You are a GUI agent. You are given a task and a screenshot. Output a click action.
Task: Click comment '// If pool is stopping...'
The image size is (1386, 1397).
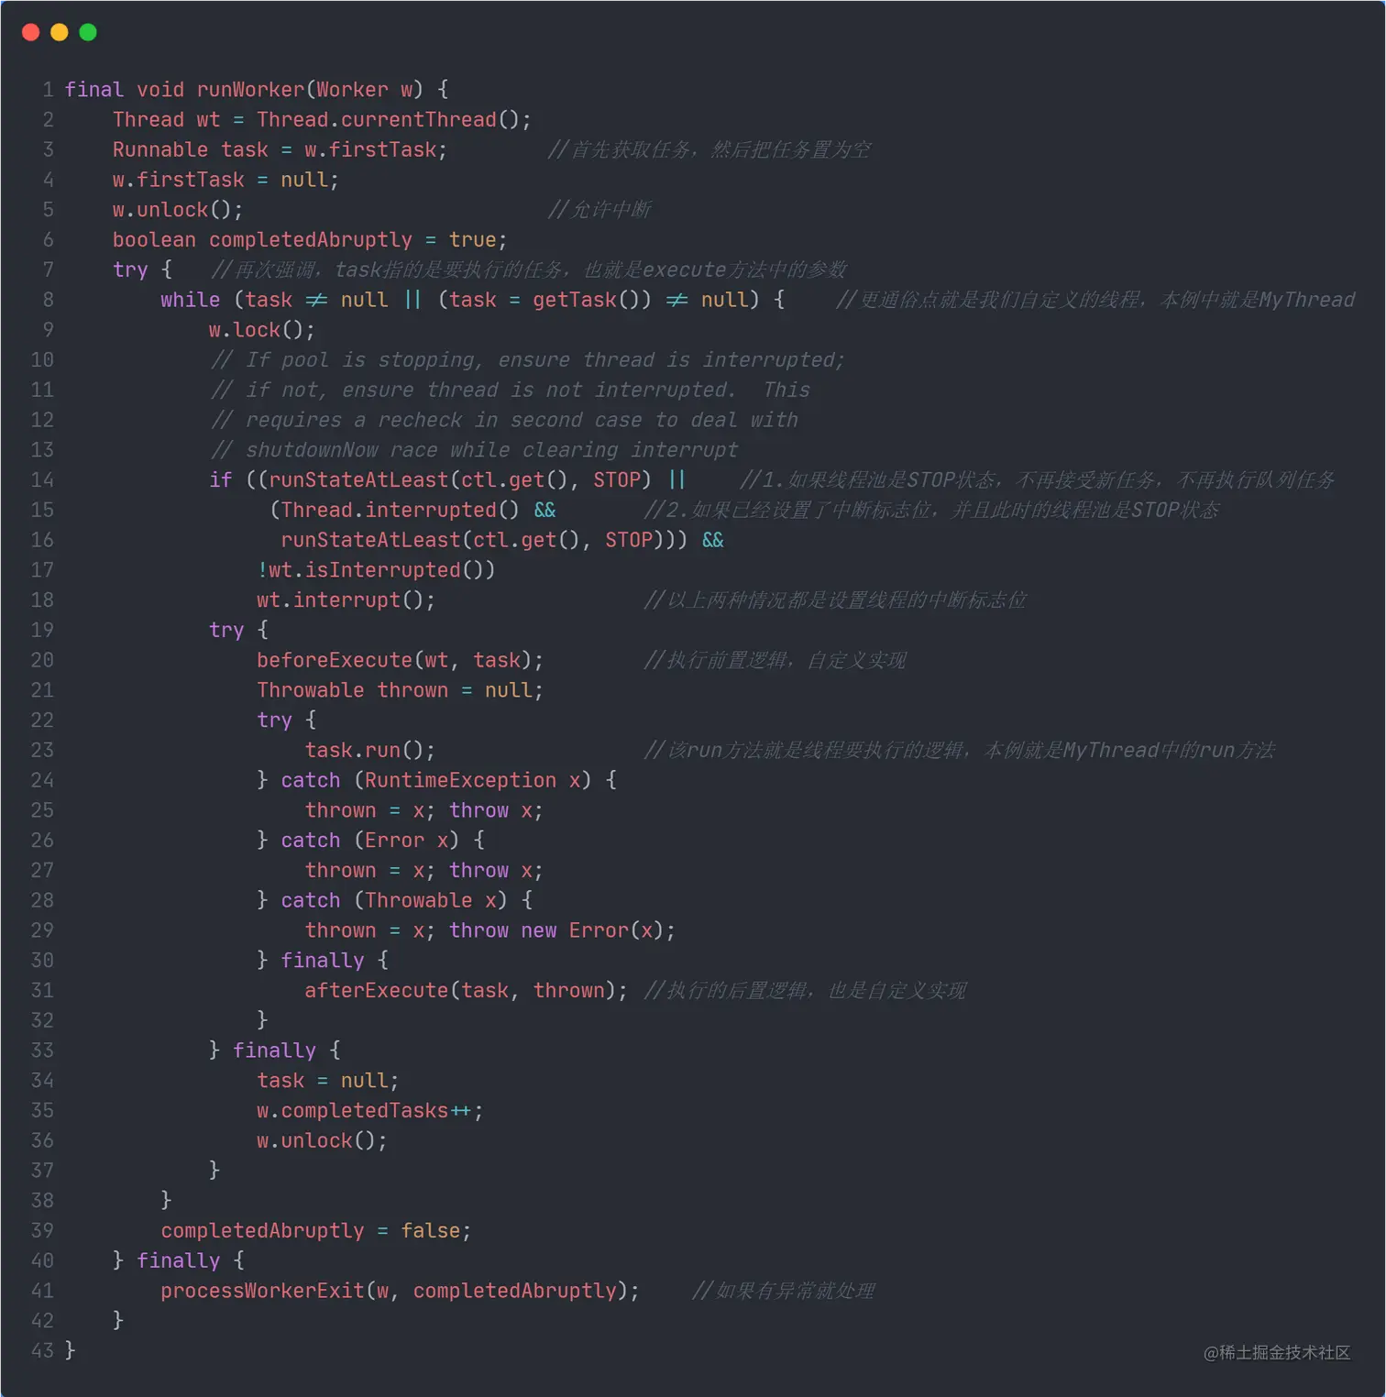[527, 359]
